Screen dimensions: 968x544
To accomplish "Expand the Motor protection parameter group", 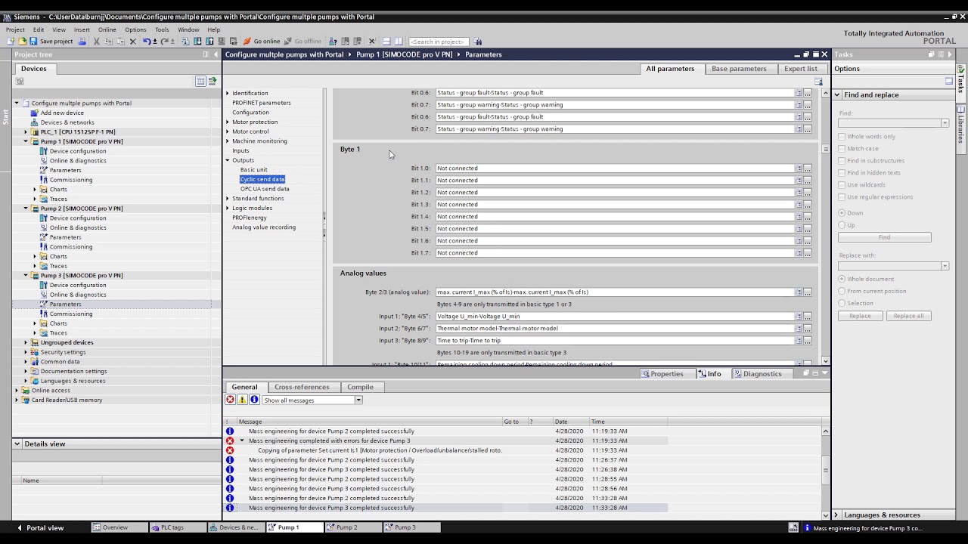I will (x=228, y=122).
